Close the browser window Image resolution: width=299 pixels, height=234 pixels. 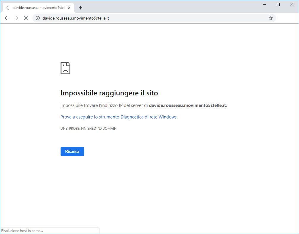[x=292, y=4]
